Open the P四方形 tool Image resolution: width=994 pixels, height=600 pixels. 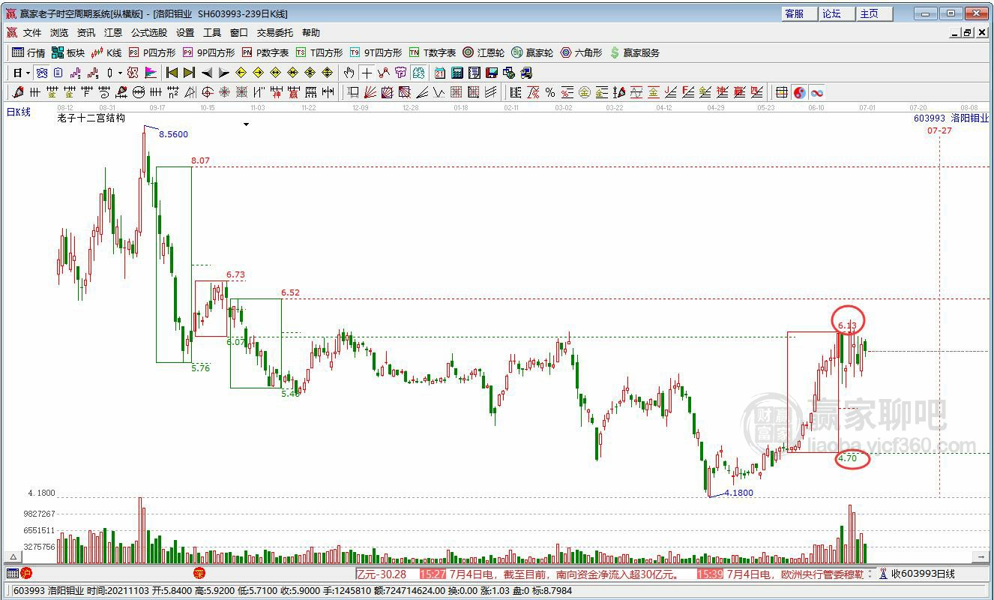[152, 52]
